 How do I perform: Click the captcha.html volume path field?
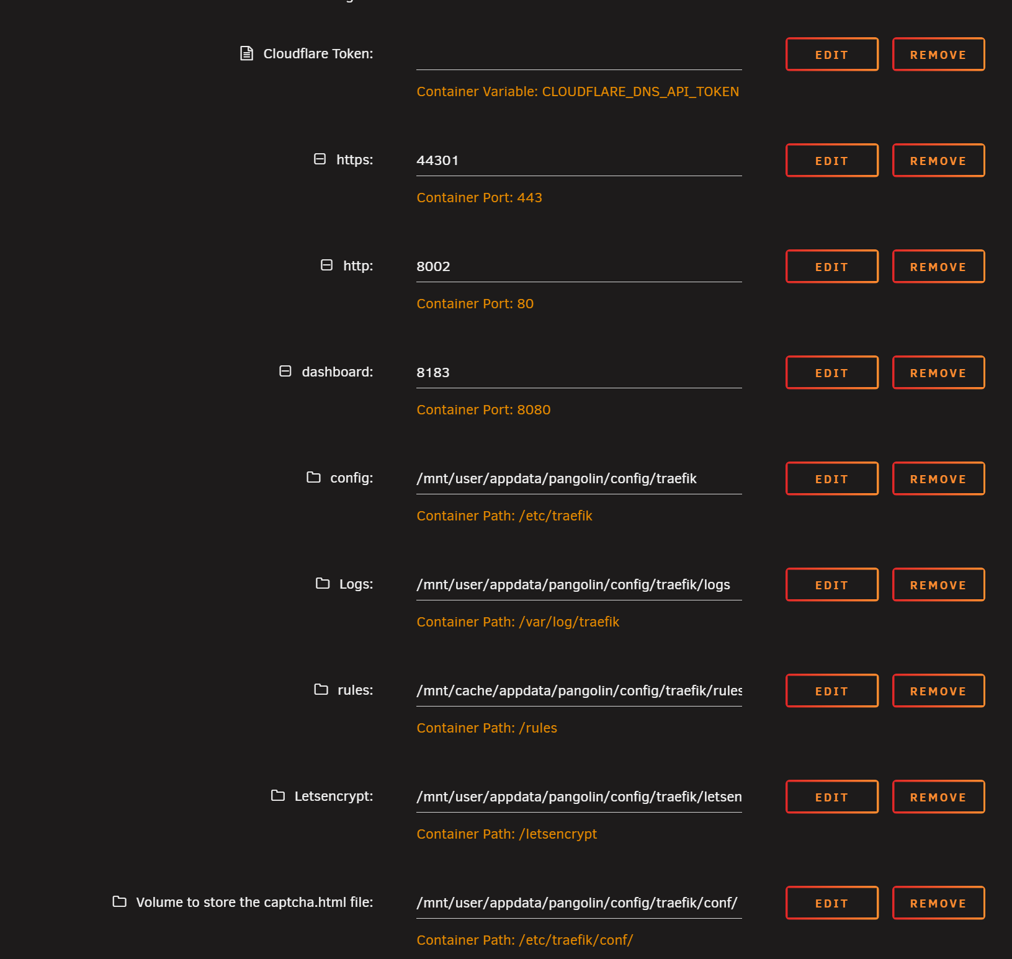(x=578, y=903)
